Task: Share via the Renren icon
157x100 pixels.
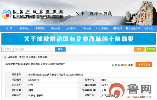Action: (122, 65)
